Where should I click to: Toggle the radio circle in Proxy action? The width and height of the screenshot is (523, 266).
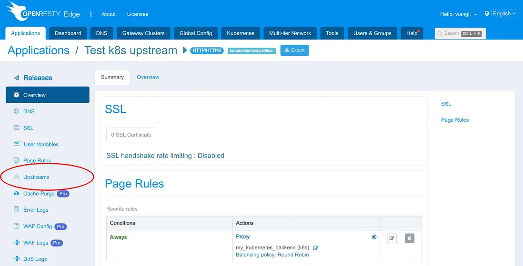pos(374,237)
